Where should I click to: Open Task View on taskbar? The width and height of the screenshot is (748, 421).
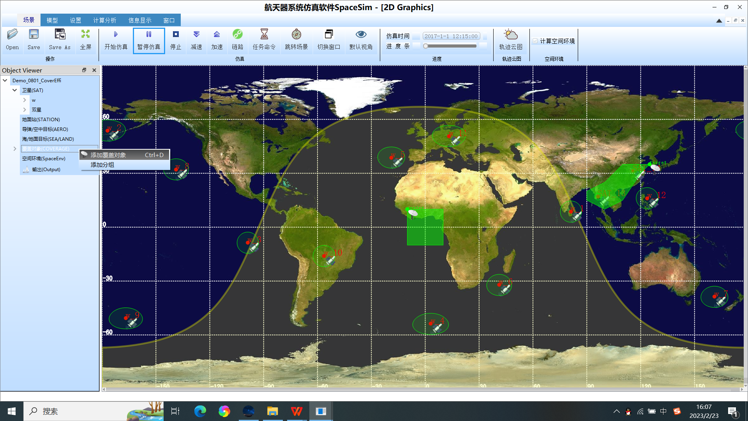coord(175,411)
